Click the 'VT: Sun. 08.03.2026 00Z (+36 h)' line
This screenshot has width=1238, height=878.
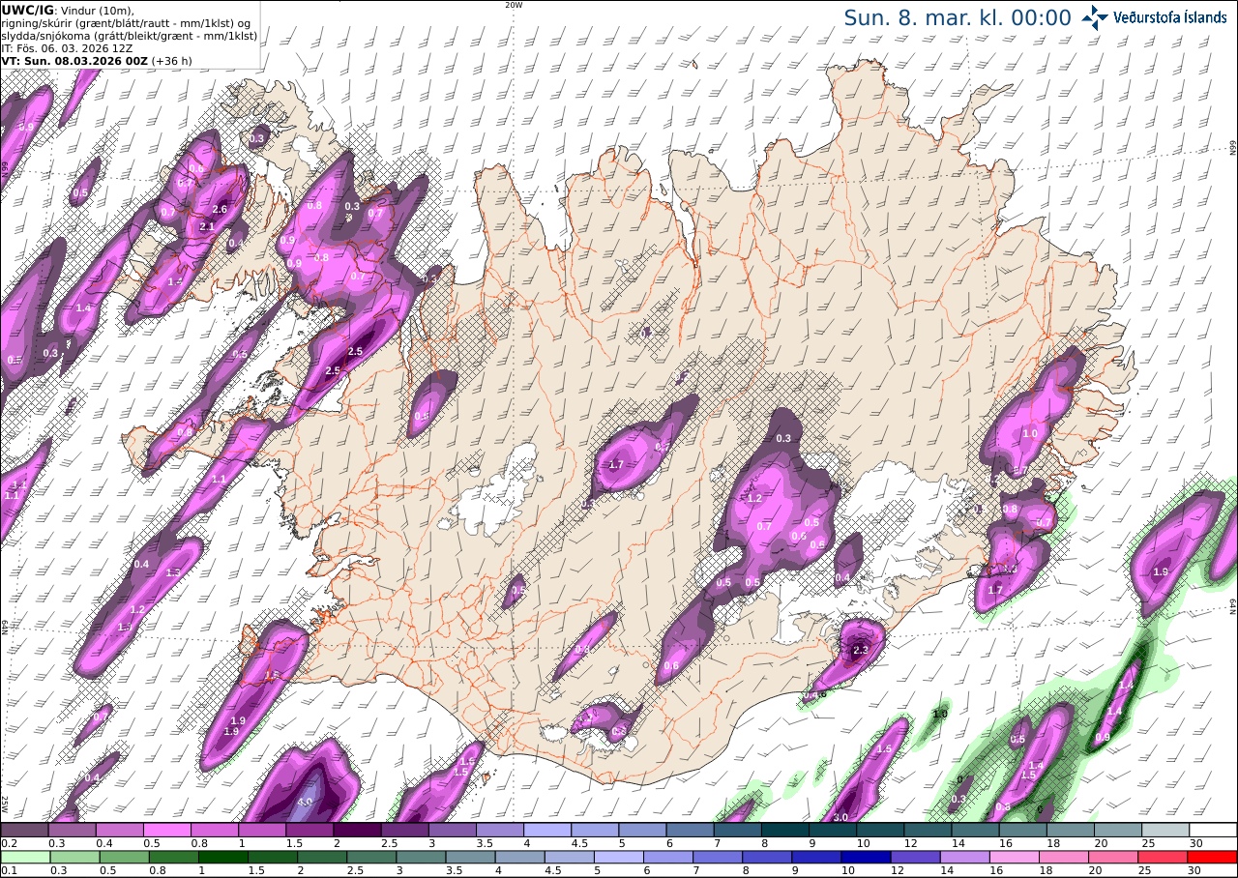(x=97, y=60)
